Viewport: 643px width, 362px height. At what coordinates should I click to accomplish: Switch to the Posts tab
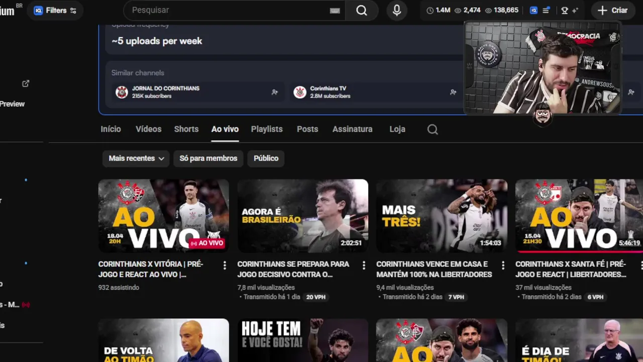point(307,129)
